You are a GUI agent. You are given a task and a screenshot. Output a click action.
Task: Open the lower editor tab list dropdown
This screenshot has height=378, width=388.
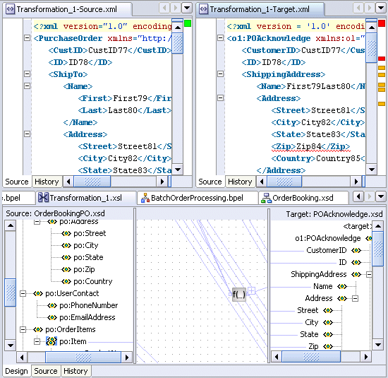coord(380,197)
